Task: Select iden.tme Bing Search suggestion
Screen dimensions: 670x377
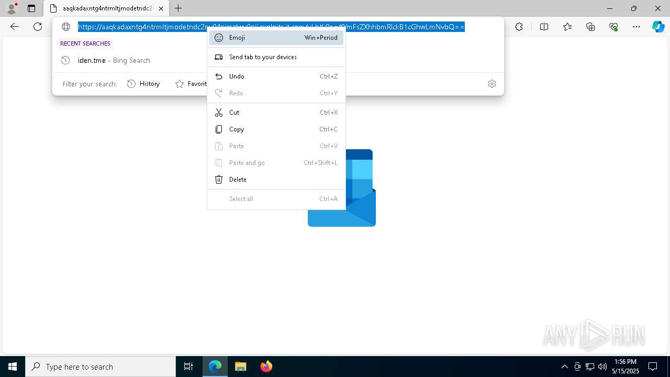Action: pyautogui.click(x=278, y=60)
